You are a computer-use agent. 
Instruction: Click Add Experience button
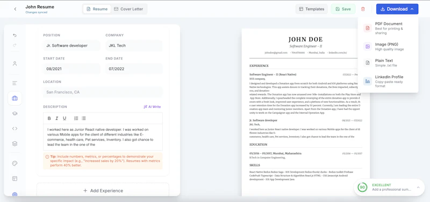point(103,191)
